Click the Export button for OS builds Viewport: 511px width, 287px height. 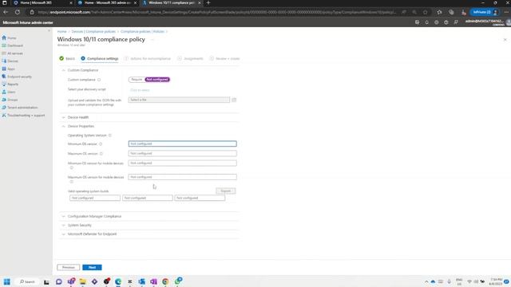[x=225, y=191]
